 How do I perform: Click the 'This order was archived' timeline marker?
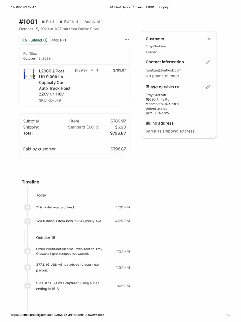click(x=28, y=207)
